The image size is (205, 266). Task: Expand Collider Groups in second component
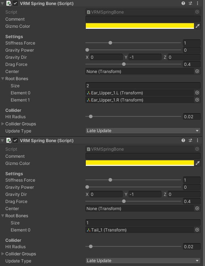[x=2, y=254]
